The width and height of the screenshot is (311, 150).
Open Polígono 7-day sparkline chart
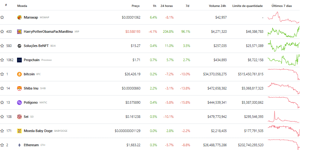pyautogui.click(x=284, y=102)
